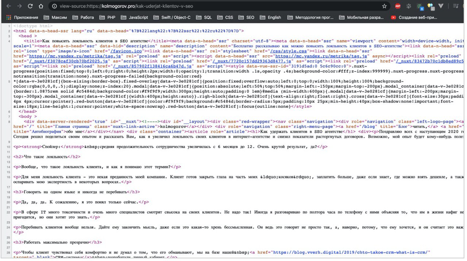
Task: Open the Методология прог... bookmarks folder
Action: [310, 17]
